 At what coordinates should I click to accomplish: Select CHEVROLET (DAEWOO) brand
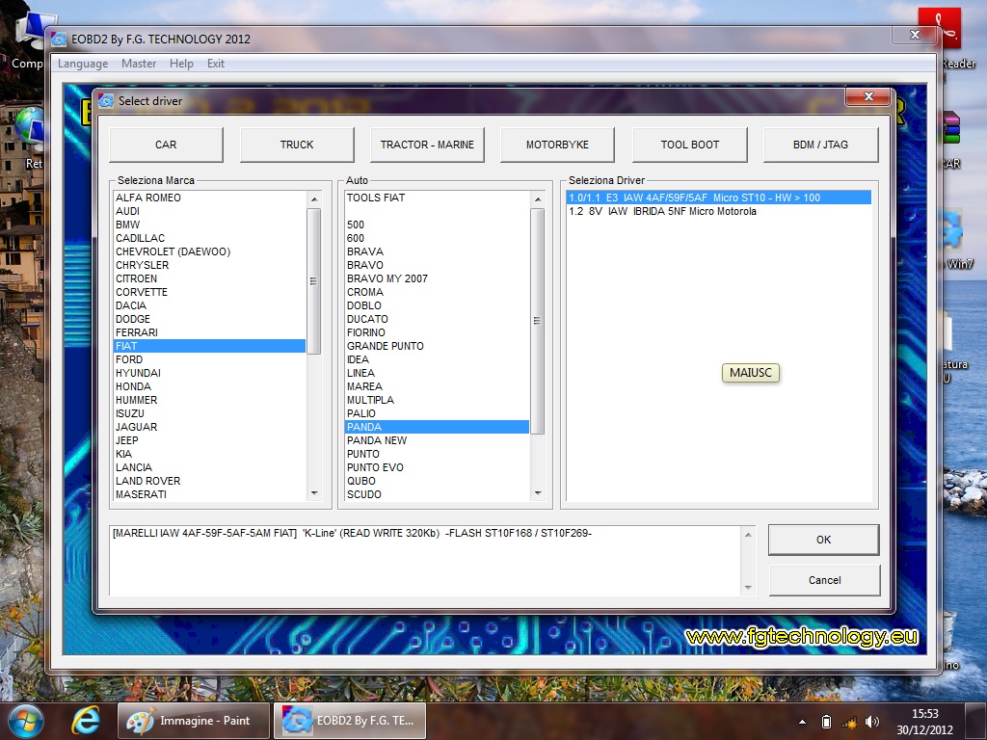(209, 251)
